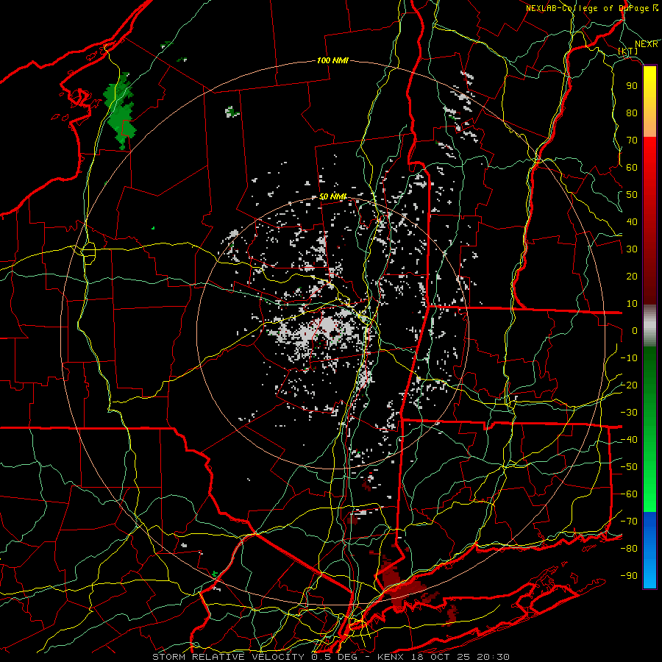Click the -70 value on velocity scale
Screen dimensions: 662x662
[629, 522]
